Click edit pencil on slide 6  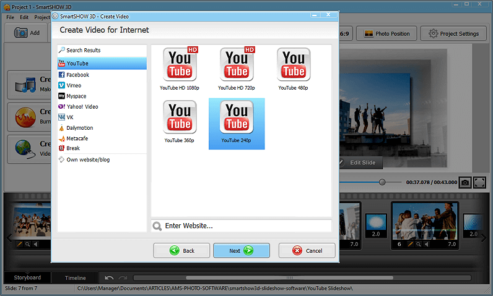click(410, 244)
